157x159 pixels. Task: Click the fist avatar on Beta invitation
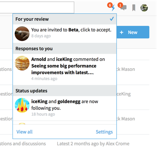tap(22, 34)
